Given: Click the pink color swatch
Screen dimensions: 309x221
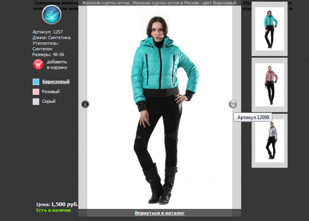Looking at the screenshot, I should [x=36, y=92].
